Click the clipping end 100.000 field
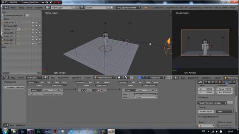 225,92
